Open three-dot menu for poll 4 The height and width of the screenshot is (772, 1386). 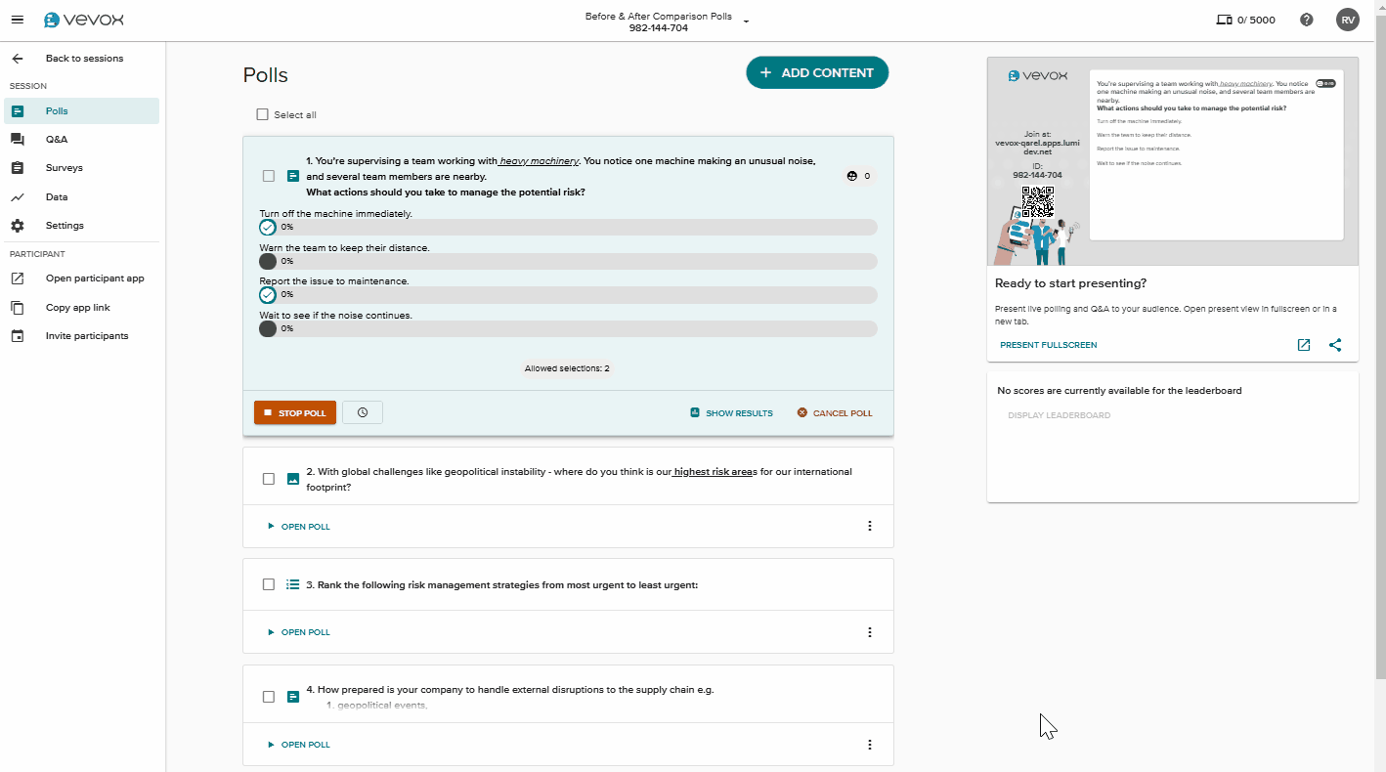[x=870, y=745]
